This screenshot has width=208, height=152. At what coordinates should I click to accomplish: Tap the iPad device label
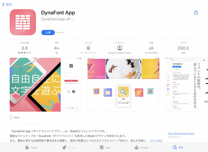click(x=15, y=117)
